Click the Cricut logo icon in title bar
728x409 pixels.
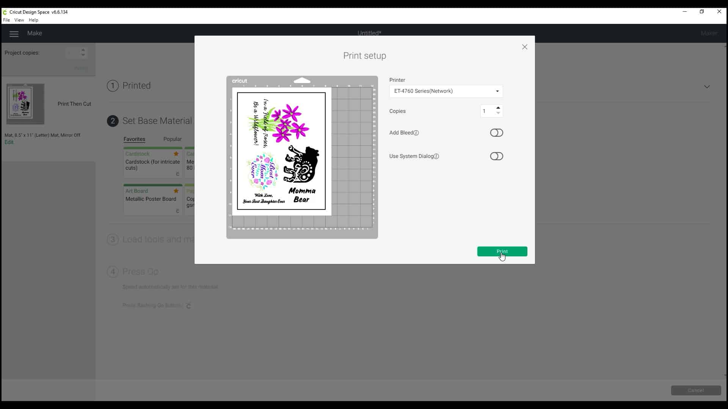[5, 12]
